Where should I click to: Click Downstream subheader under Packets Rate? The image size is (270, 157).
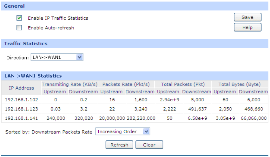(x=140, y=91)
